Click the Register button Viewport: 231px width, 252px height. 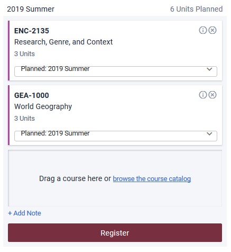[x=115, y=232]
